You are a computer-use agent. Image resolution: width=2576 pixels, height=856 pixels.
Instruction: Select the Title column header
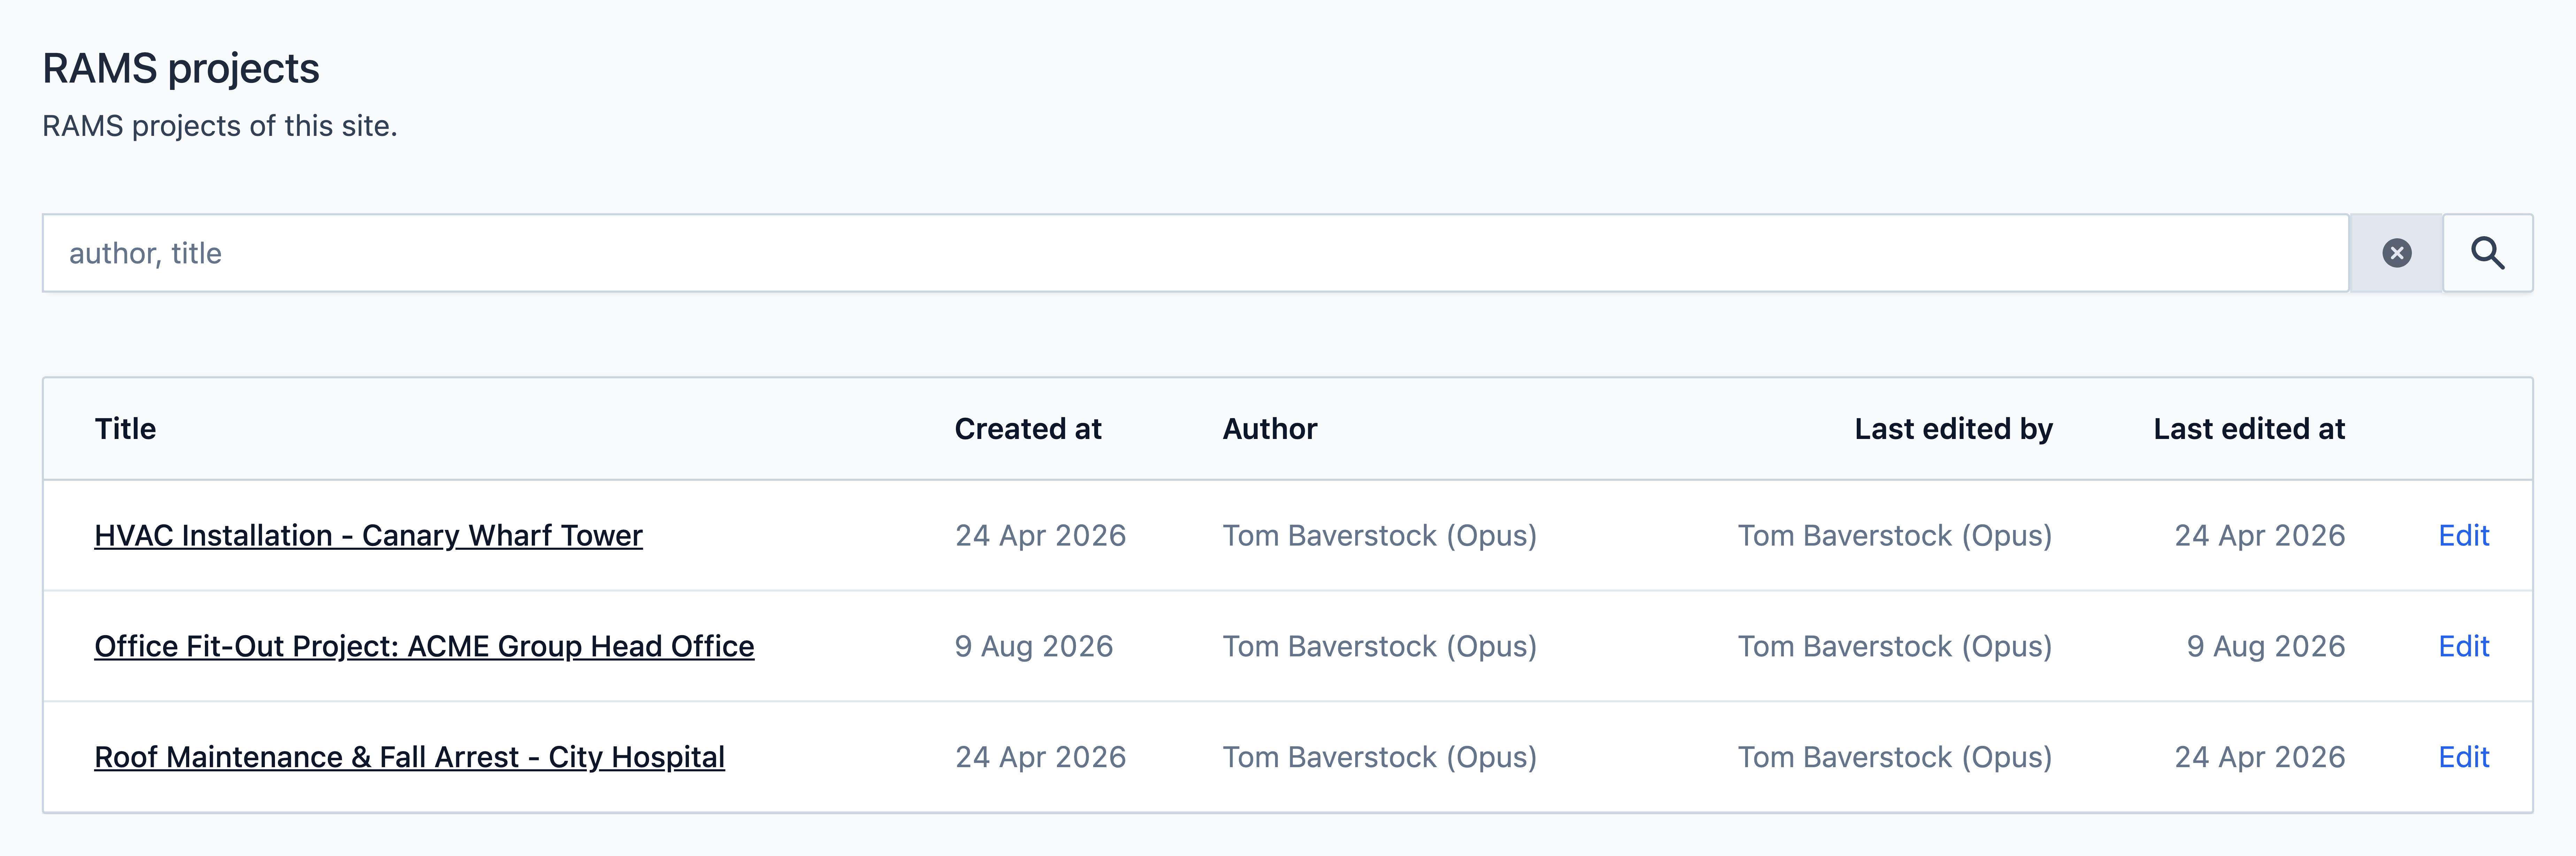click(x=125, y=429)
